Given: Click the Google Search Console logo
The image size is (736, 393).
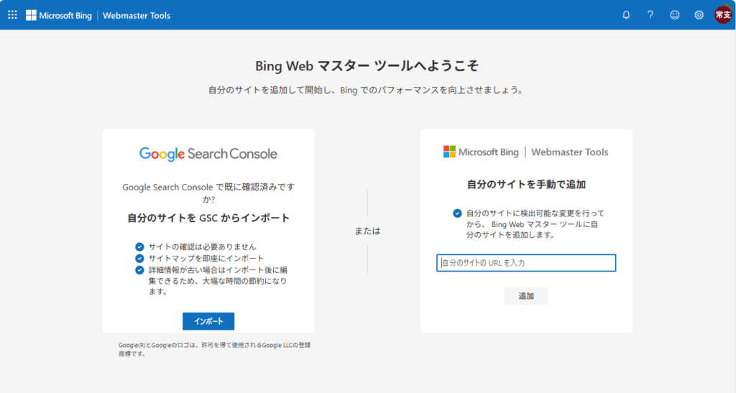Looking at the screenshot, I should [208, 154].
